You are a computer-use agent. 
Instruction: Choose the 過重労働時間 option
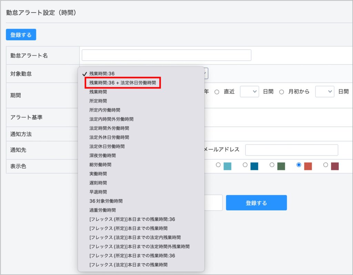click(103, 210)
